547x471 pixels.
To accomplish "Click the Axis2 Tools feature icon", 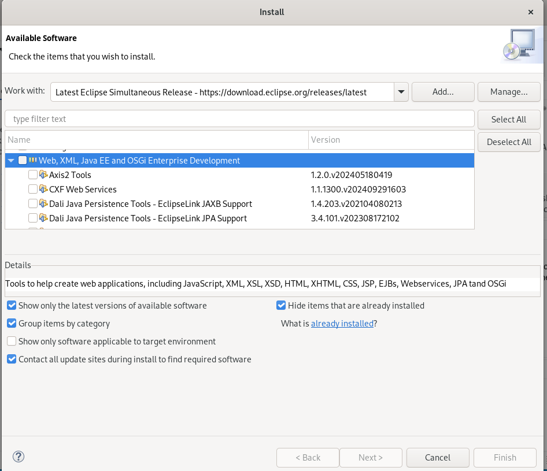I will click(x=43, y=175).
